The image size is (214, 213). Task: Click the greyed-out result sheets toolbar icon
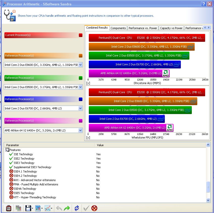click(18, 208)
